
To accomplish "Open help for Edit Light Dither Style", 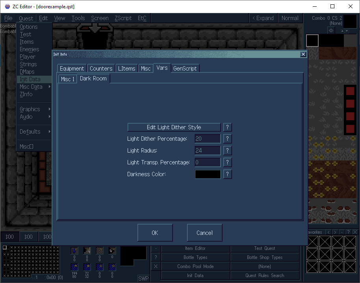I will click(227, 127).
